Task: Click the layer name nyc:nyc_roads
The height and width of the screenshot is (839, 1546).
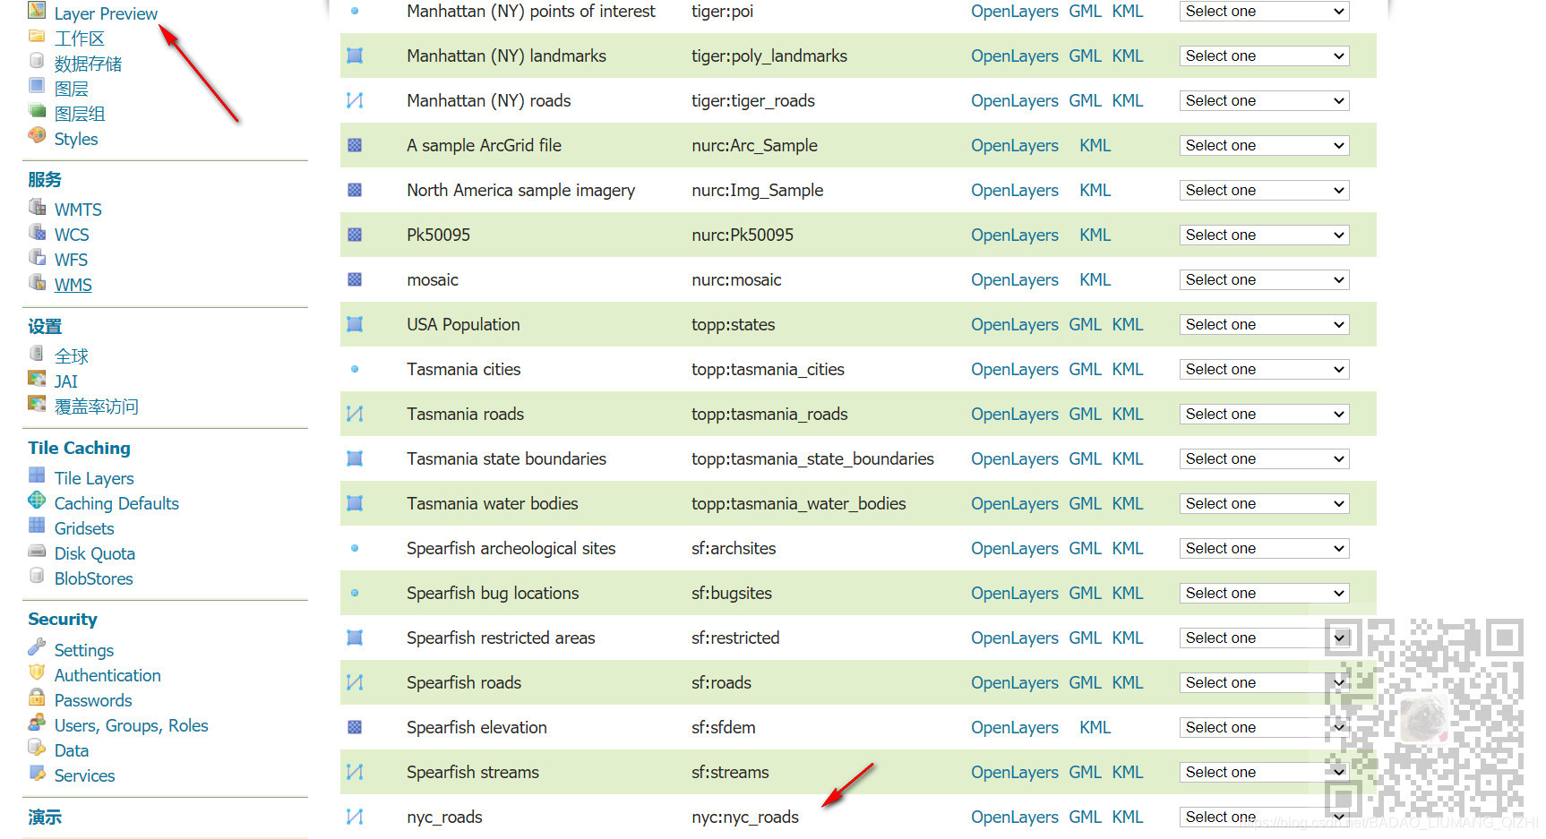Action: [745, 817]
